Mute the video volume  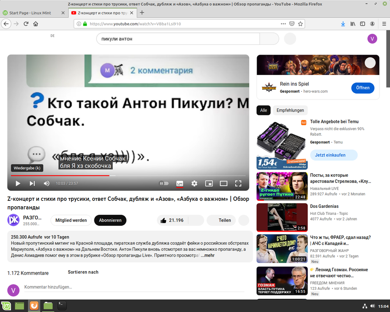[46, 184]
